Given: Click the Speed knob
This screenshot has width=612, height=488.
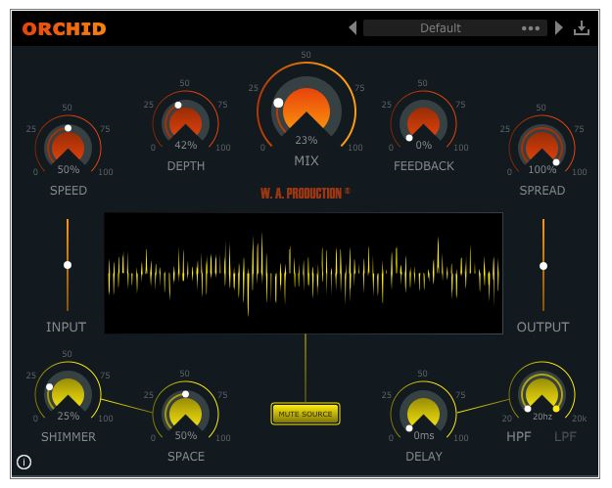Looking at the screenshot, I should pos(69,146).
